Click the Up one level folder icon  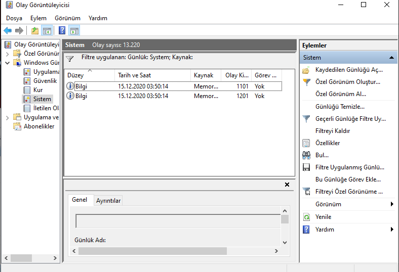(x=35, y=31)
